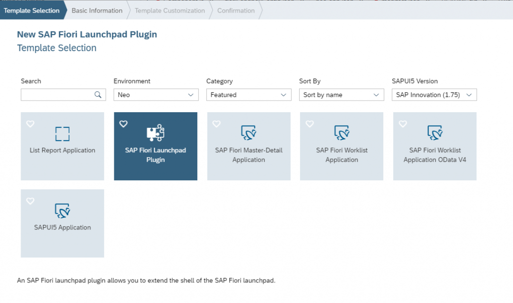513x303 pixels.
Task: Go to the Template Selection wizard step
Action: point(32,11)
